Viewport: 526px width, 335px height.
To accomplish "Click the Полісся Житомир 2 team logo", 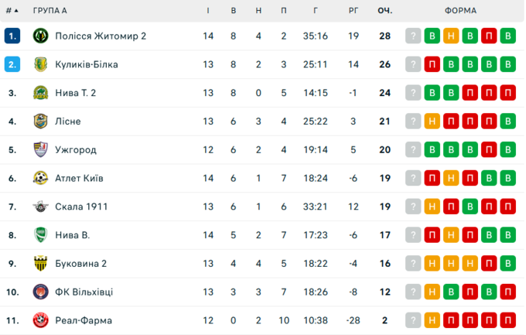I will [41, 36].
